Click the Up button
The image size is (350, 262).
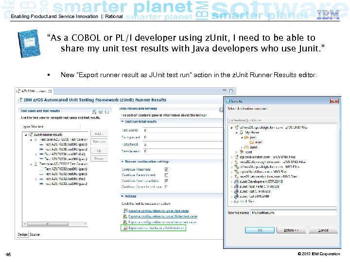click(x=99, y=150)
